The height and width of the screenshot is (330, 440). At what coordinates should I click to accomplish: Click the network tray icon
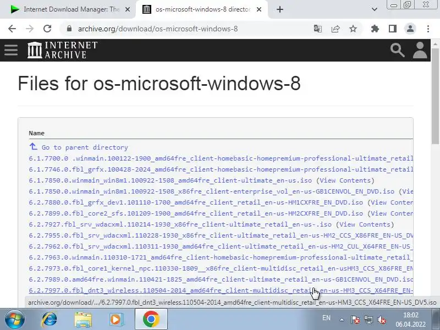(369, 320)
